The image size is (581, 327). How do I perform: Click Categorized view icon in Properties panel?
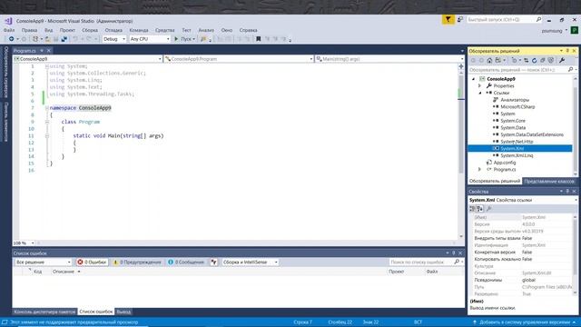click(x=472, y=209)
